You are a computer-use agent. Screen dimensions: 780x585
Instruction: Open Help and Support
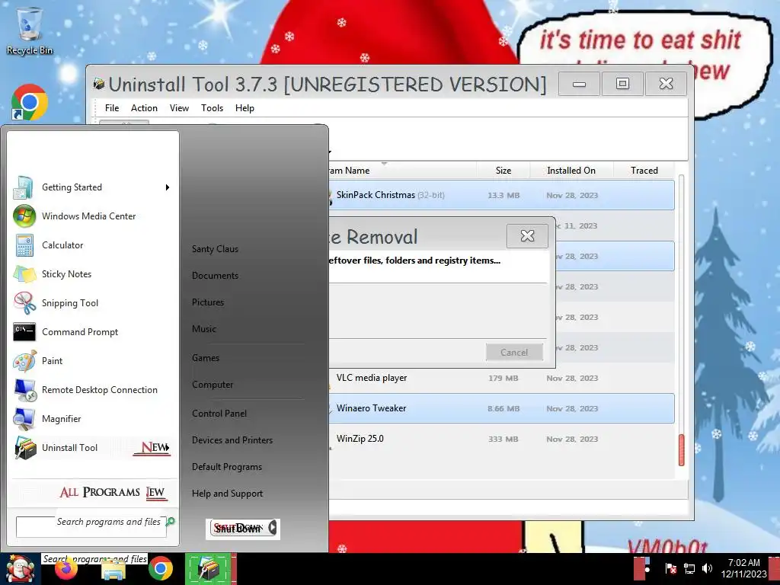[x=227, y=494]
